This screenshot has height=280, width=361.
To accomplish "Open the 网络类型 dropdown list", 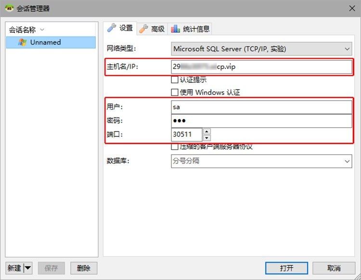I will (x=261, y=49).
